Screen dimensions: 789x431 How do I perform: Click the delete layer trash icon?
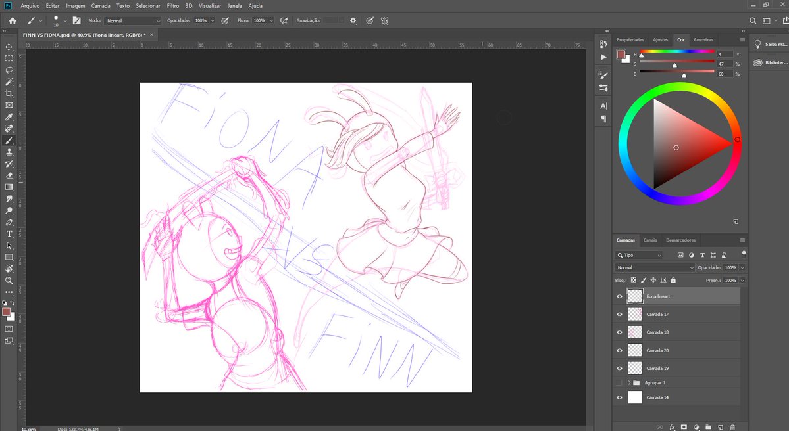point(732,427)
